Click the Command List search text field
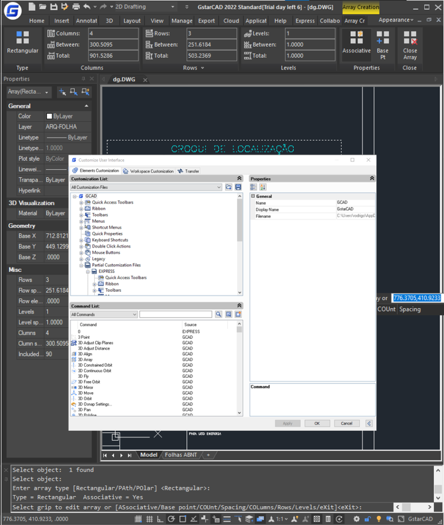The width and height of the screenshot is (444, 525). click(x=176, y=314)
